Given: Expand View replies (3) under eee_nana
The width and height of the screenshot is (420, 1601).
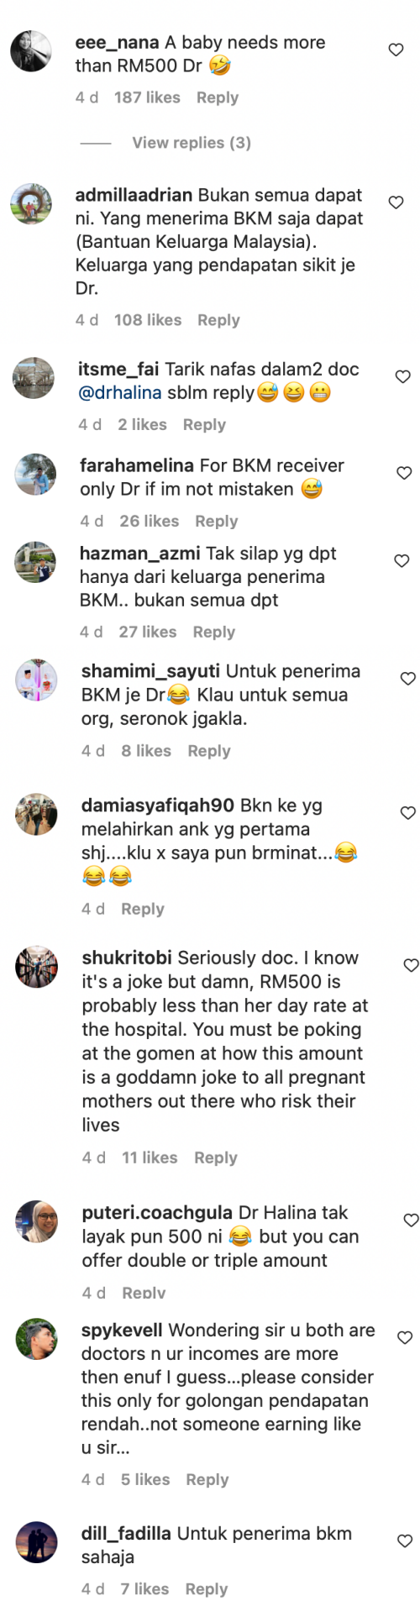Looking at the screenshot, I should [x=192, y=143].
